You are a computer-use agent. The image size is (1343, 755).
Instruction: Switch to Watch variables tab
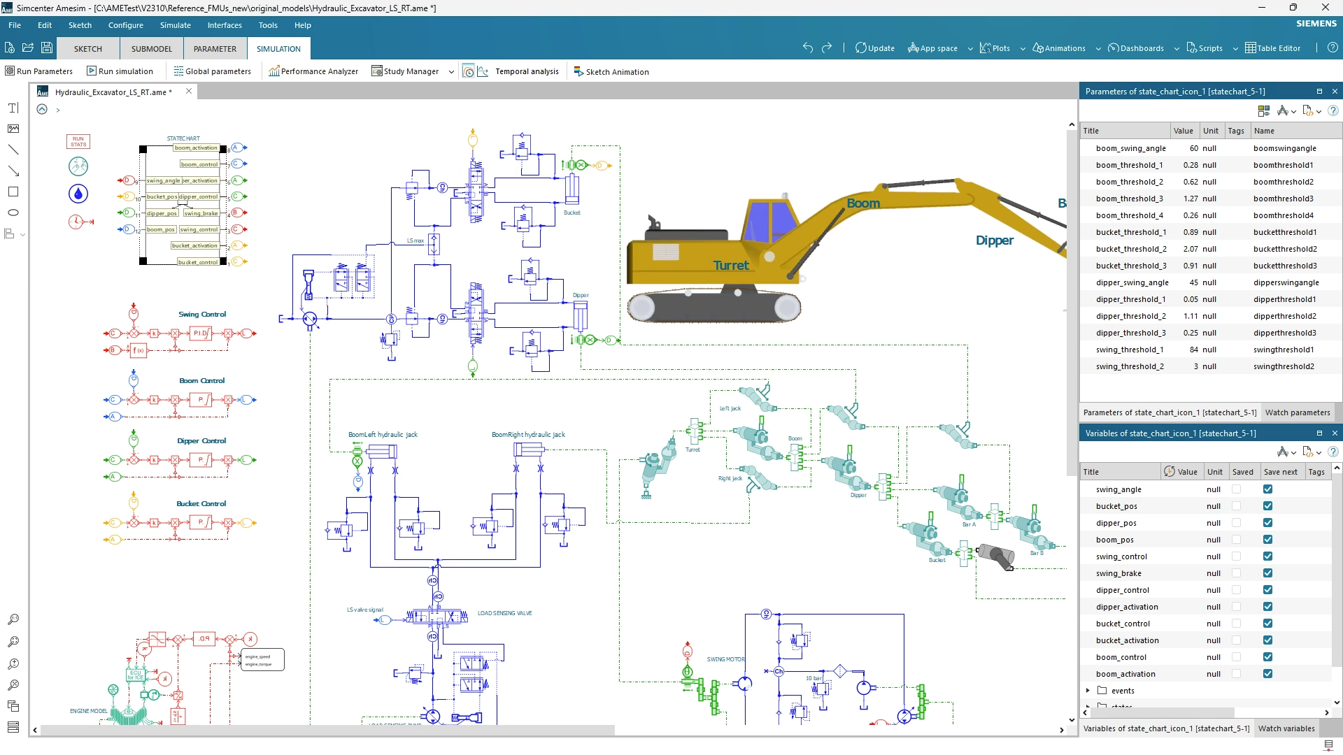[1286, 728]
